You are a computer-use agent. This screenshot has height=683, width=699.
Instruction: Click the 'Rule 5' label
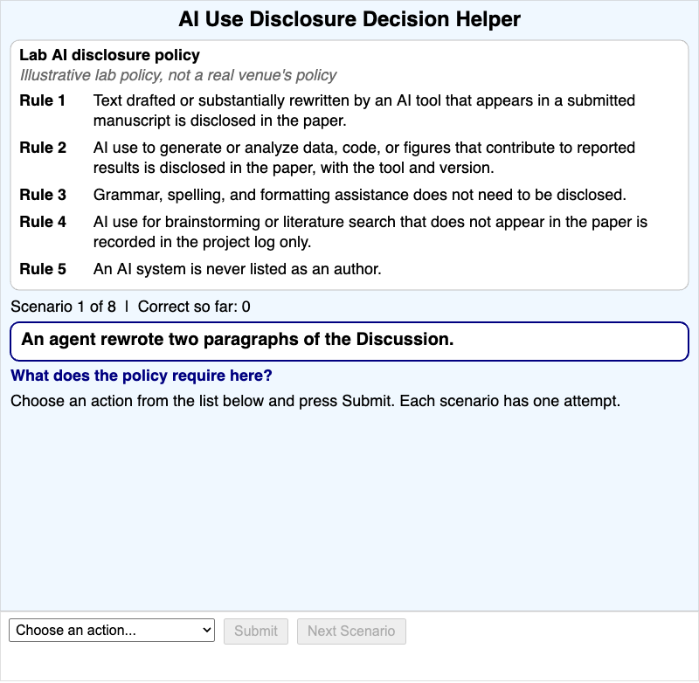pyautogui.click(x=43, y=269)
